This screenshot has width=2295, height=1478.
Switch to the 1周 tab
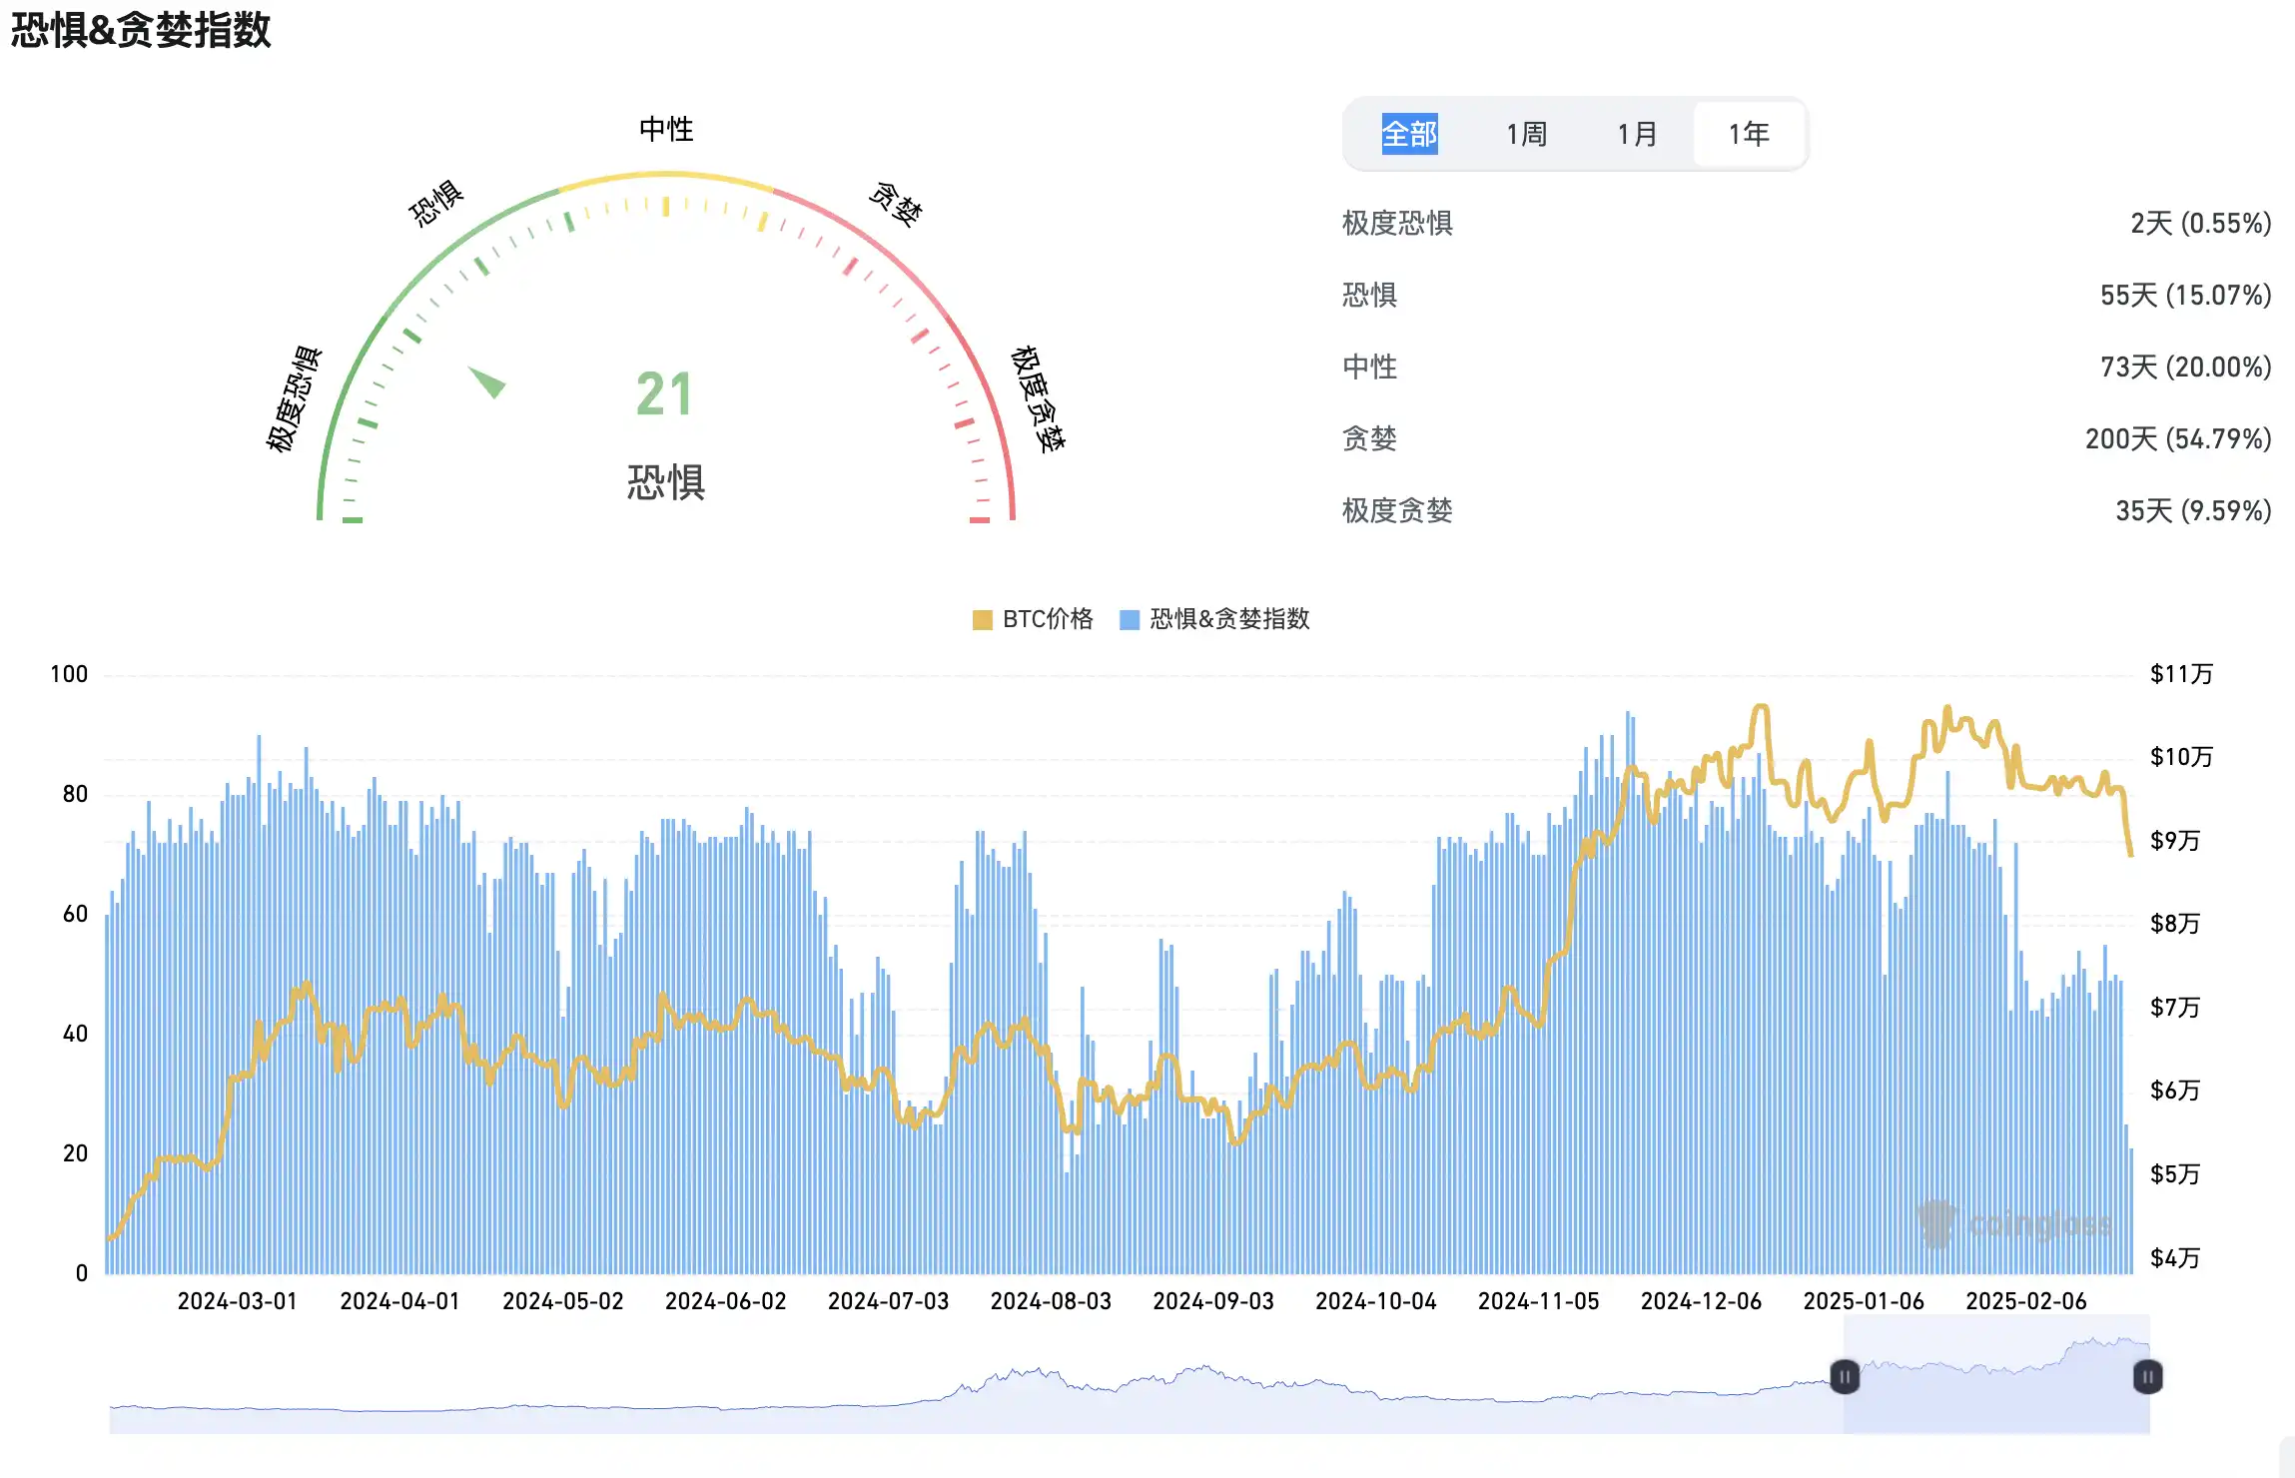pos(1526,134)
